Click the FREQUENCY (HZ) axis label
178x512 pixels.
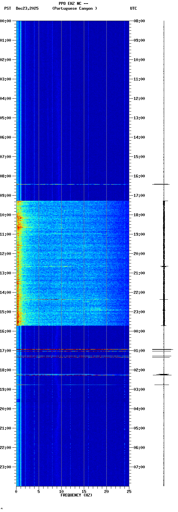76,495
